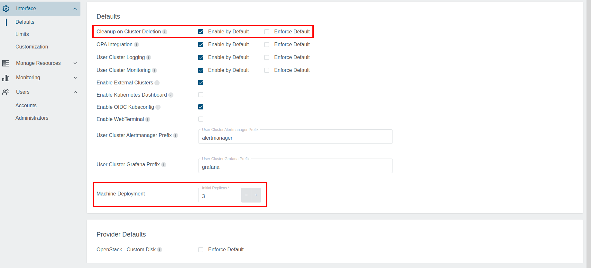This screenshot has height=268, width=591.
Task: Click info icon beside Cleanup on Cluster Deletion
Action: tap(165, 32)
